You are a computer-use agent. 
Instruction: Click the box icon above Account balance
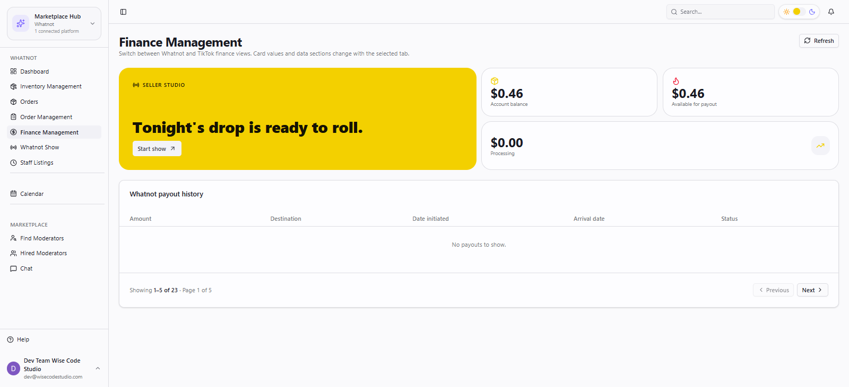click(x=494, y=81)
